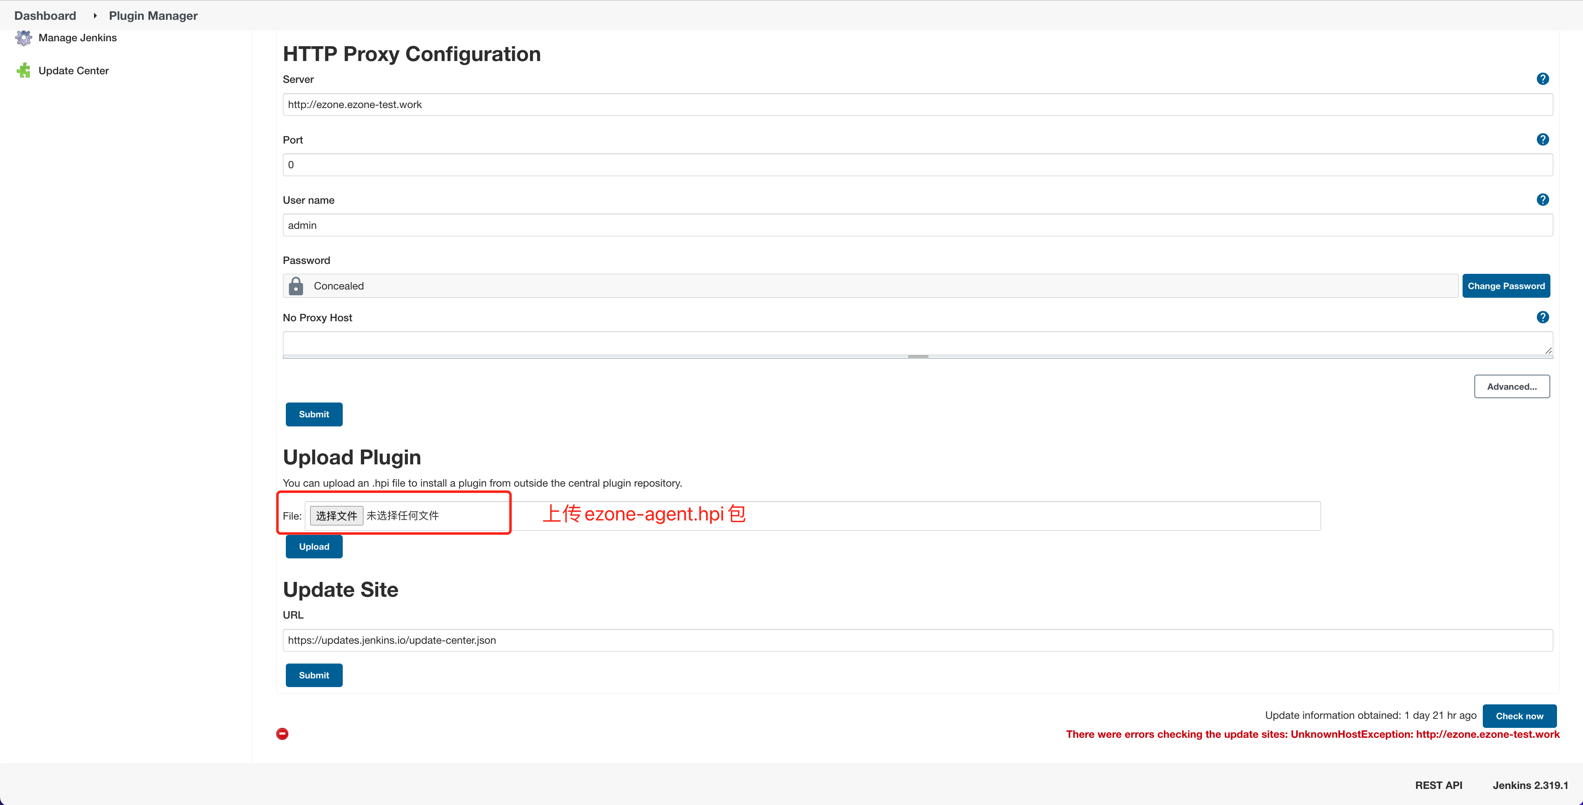Image resolution: width=1583 pixels, height=805 pixels.
Task: Open help for the Port field
Action: (1543, 139)
